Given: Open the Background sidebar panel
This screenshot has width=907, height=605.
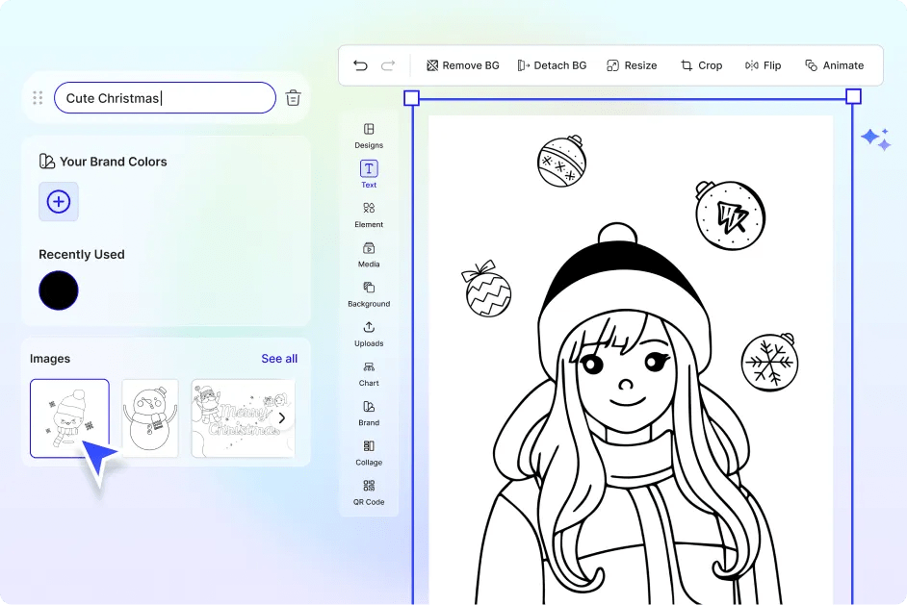Looking at the screenshot, I should coord(369,294).
